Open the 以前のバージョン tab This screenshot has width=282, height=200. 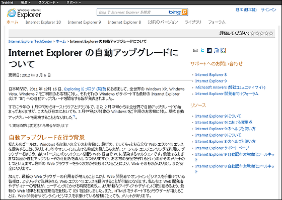[x=163, y=22]
